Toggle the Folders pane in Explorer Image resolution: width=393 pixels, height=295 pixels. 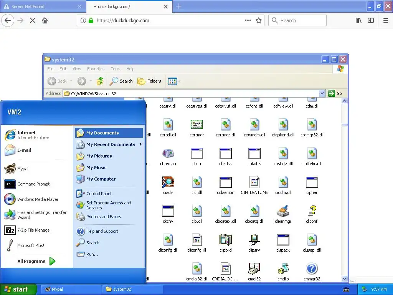[x=149, y=81]
